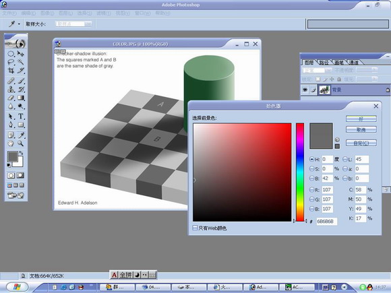Reset to default black and white colors
The height and width of the screenshot is (293, 391).
coord(9,165)
